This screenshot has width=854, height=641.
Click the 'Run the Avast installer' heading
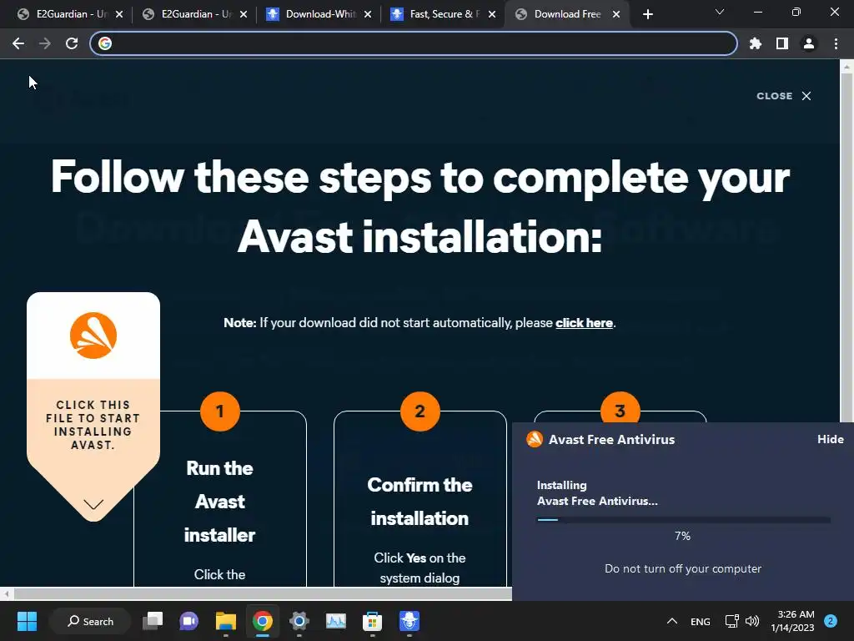[x=219, y=502]
